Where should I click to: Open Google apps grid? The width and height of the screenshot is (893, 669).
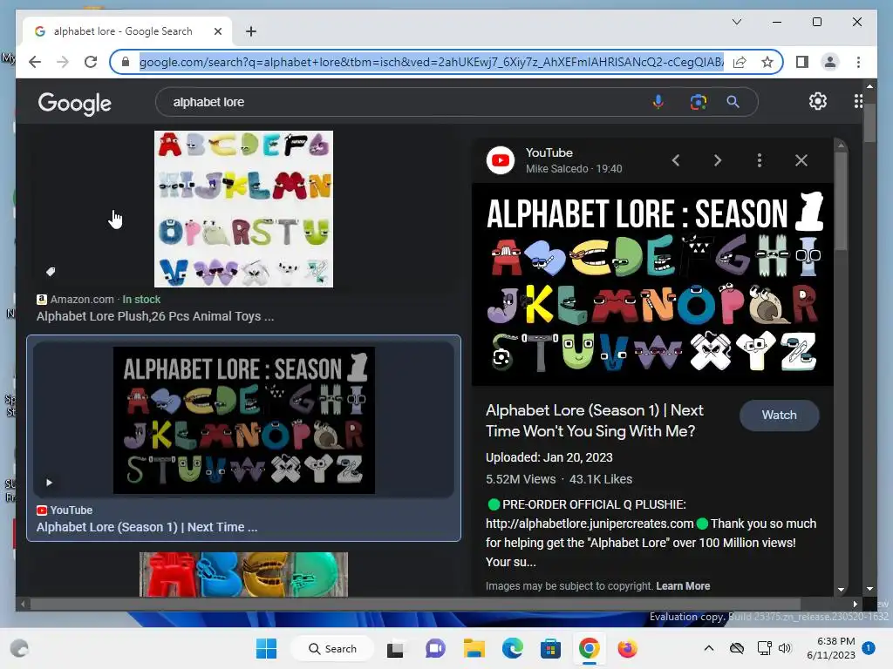coord(858,101)
